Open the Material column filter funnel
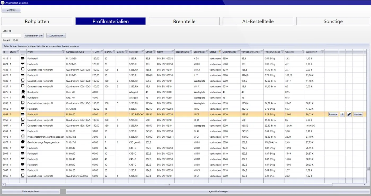Screen dimensions: 371x196 [143, 52]
